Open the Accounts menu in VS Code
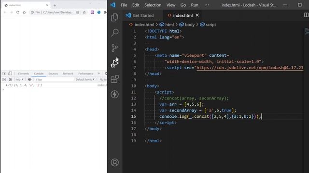 pos(115,162)
